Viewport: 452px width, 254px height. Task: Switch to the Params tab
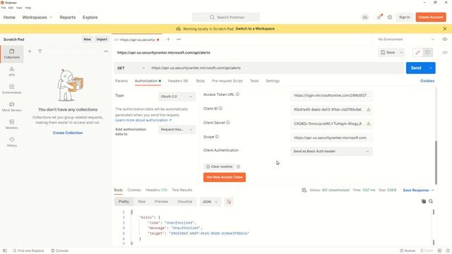pos(121,81)
